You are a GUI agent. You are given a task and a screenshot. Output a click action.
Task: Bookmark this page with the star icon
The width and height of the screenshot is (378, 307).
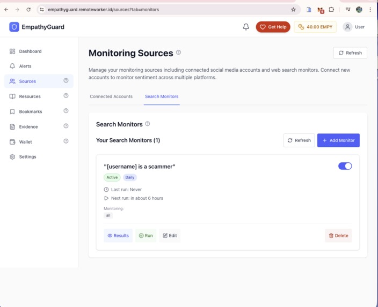(x=293, y=10)
